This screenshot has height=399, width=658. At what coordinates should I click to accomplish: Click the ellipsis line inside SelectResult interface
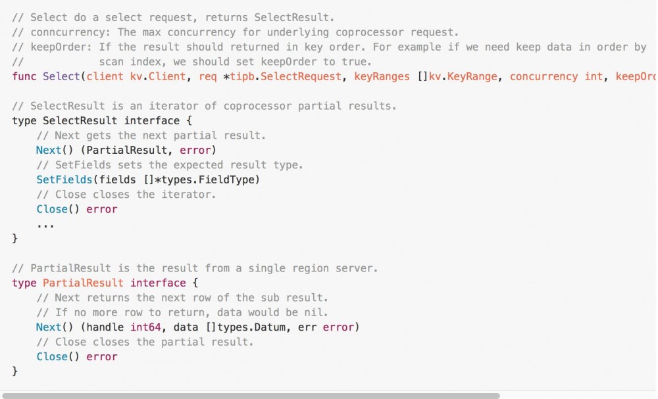(x=45, y=224)
